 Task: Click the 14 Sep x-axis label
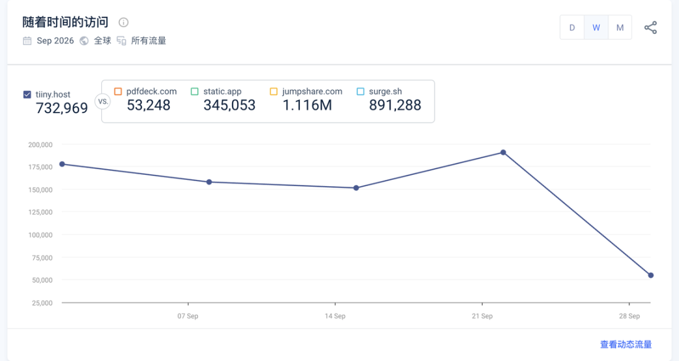pyautogui.click(x=335, y=316)
